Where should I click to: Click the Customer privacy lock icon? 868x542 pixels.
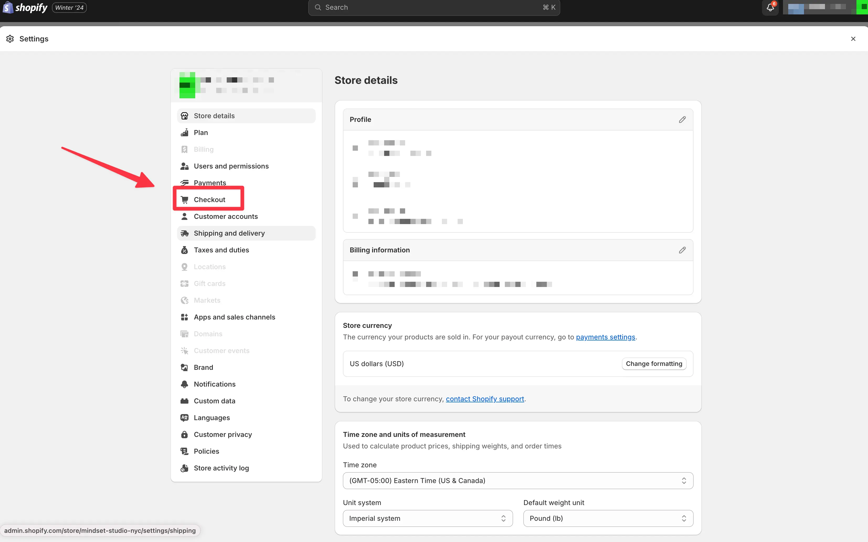point(184,435)
